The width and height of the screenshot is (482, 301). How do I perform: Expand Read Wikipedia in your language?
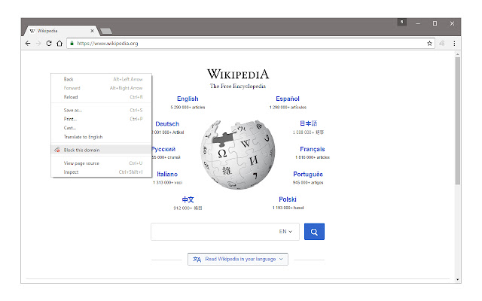(x=238, y=259)
